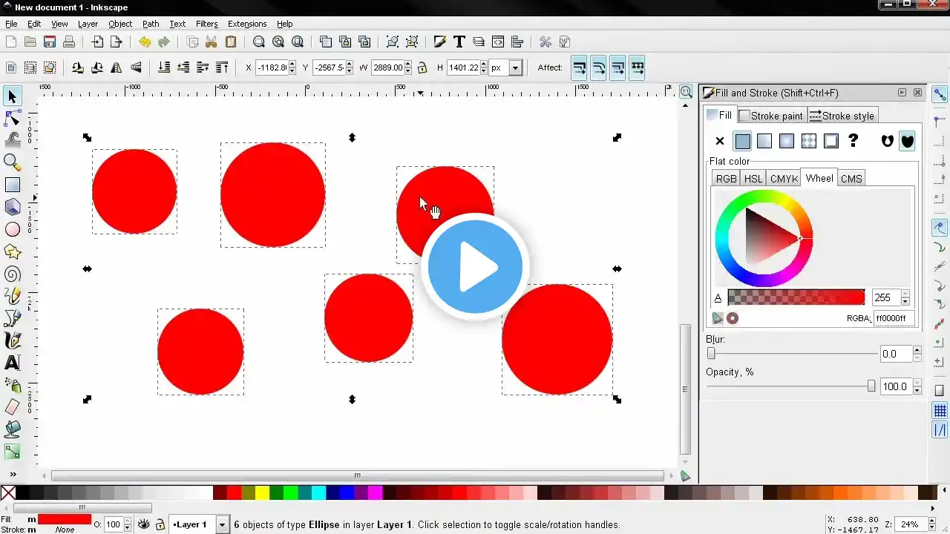This screenshot has width=950, height=534.
Task: Choose the nonzero solid fill rule
Action: 907,141
